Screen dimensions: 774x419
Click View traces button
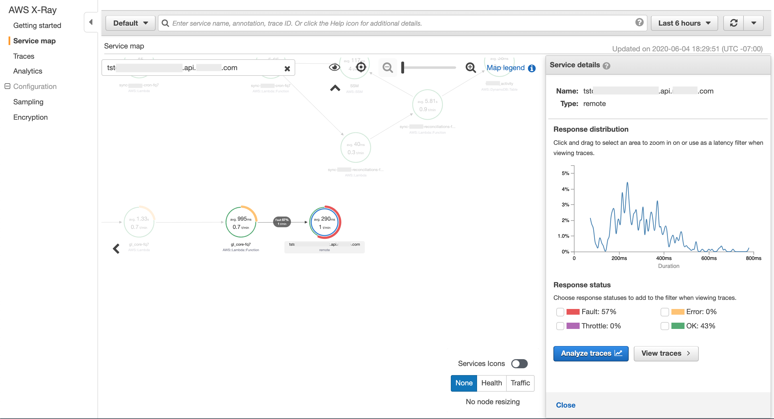point(666,353)
